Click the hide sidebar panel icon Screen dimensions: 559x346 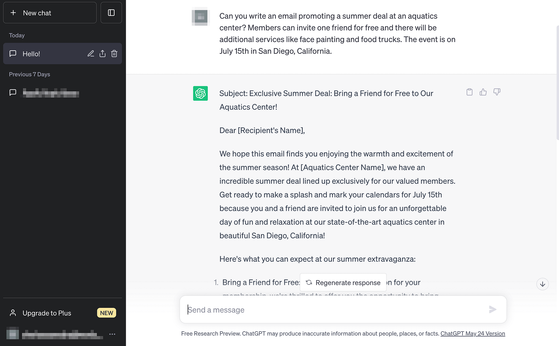tap(111, 13)
